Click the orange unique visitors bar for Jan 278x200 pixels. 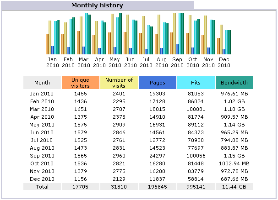(47, 43)
